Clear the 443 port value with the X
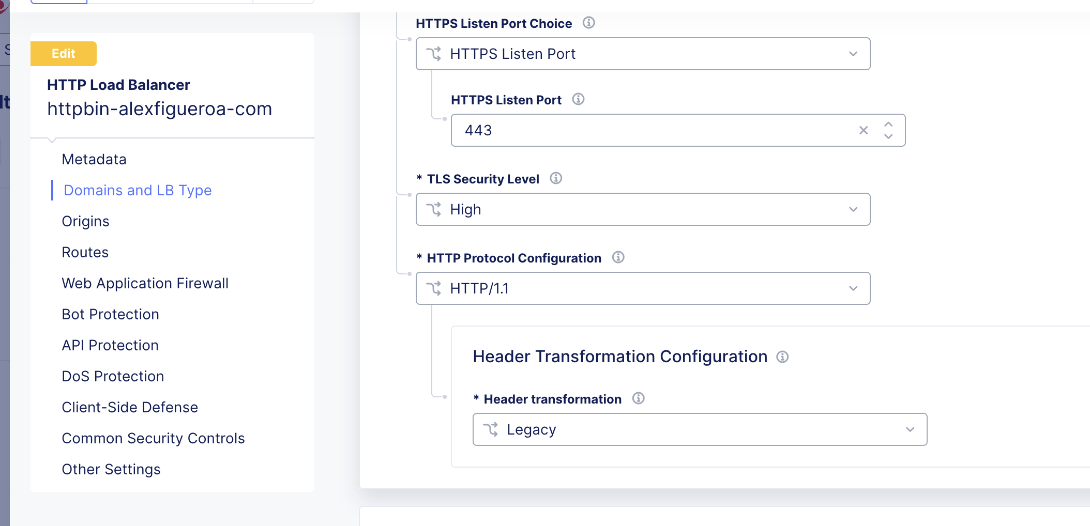Viewport: 1090px width, 526px height. click(863, 130)
